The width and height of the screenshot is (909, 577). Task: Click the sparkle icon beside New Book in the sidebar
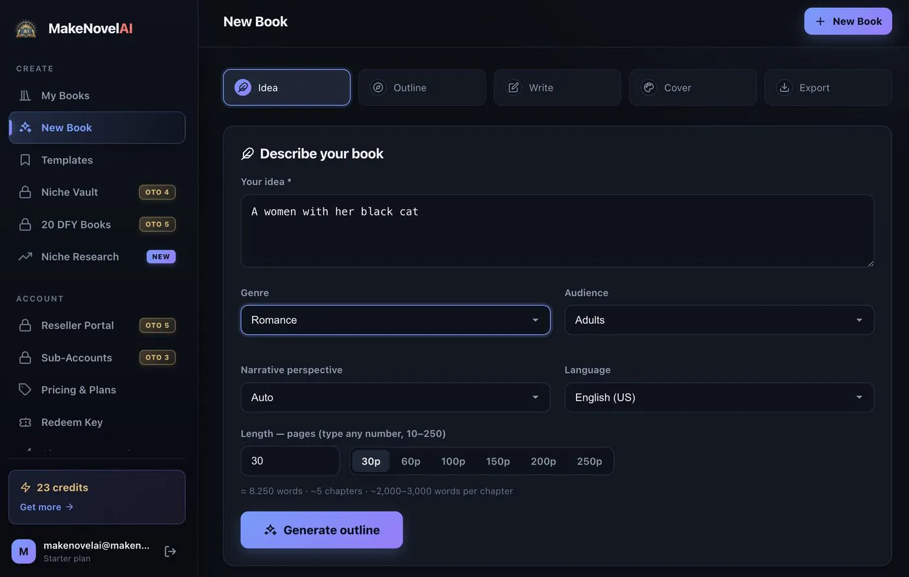coord(25,128)
